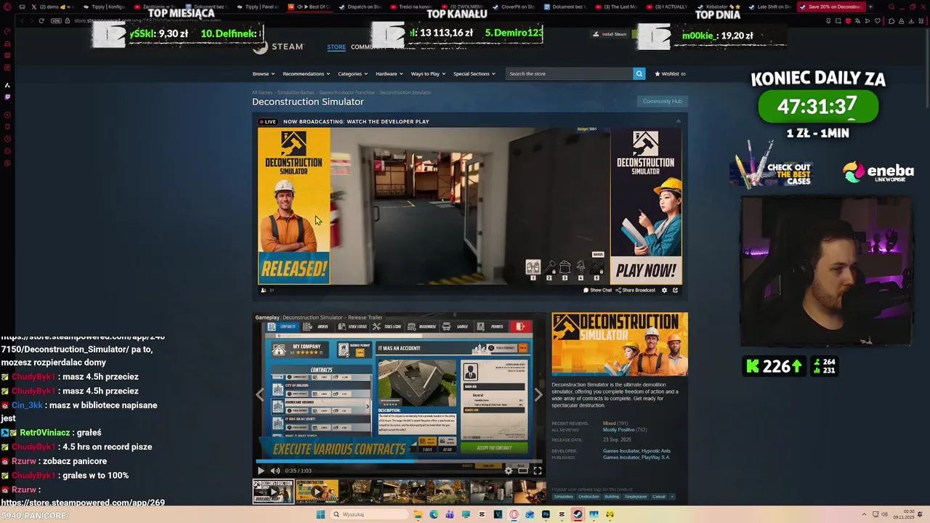
Task: Open Windows Start menu
Action: (x=320, y=514)
